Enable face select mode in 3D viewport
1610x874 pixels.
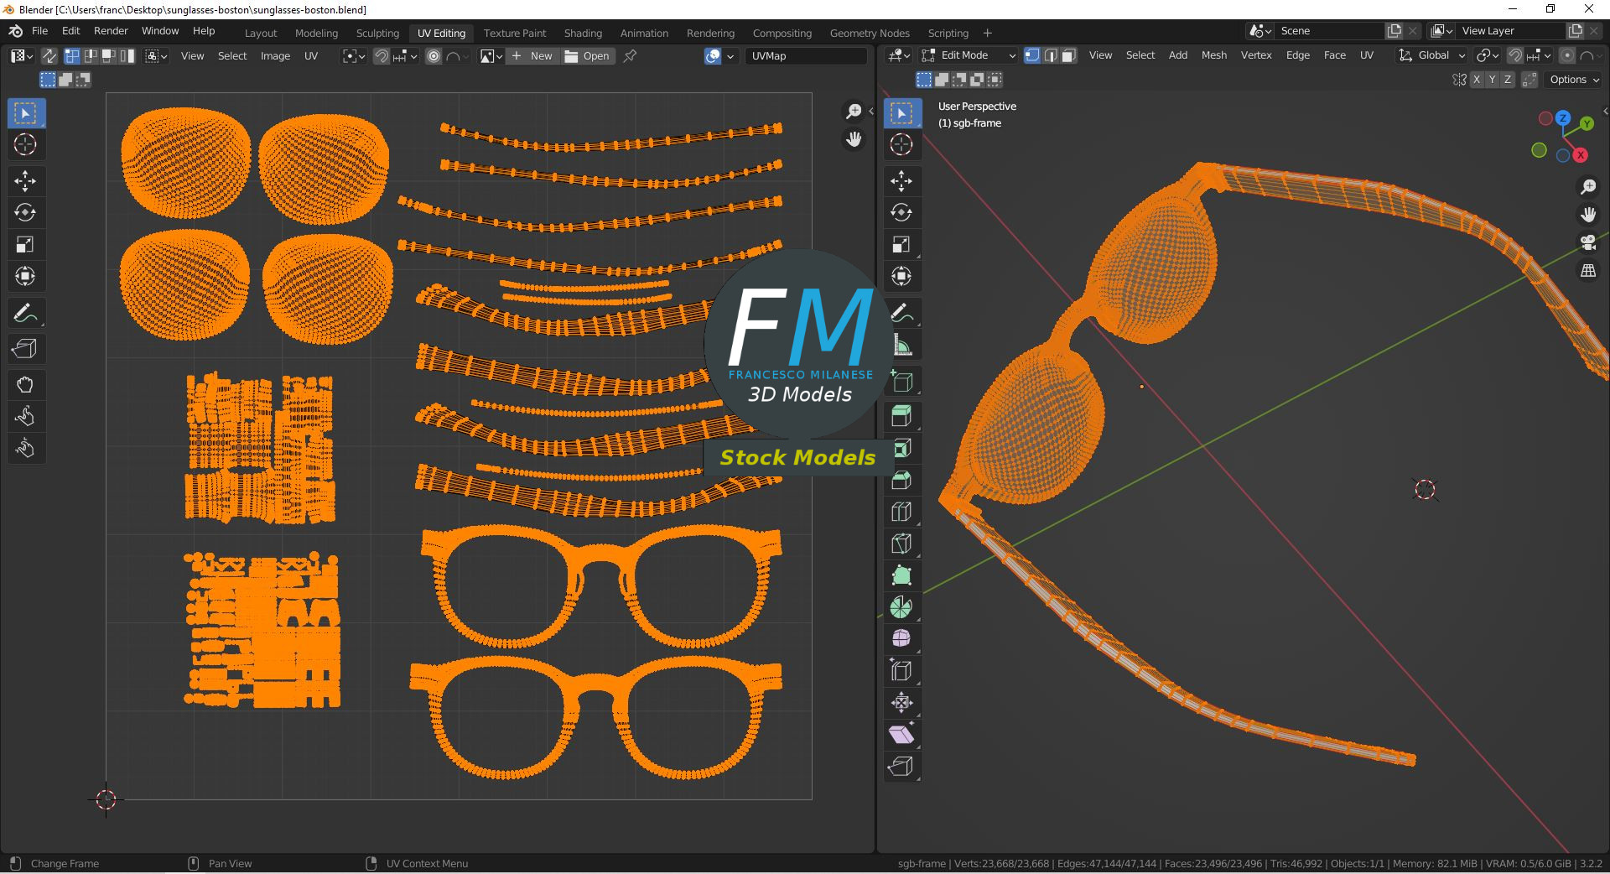[x=1068, y=55]
